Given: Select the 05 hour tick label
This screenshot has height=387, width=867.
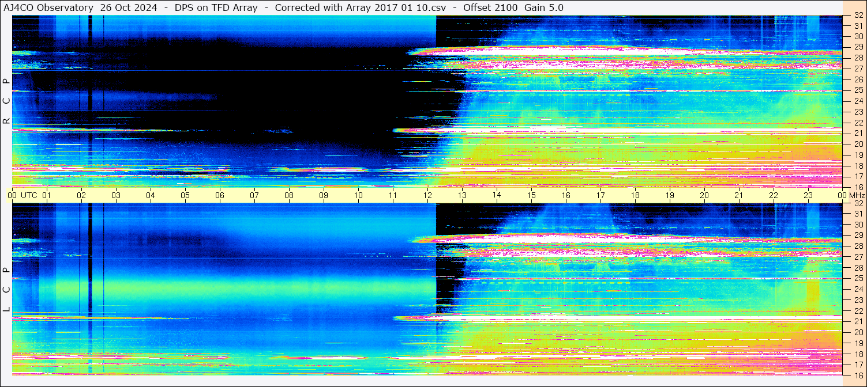Looking at the screenshot, I should click(x=185, y=195).
